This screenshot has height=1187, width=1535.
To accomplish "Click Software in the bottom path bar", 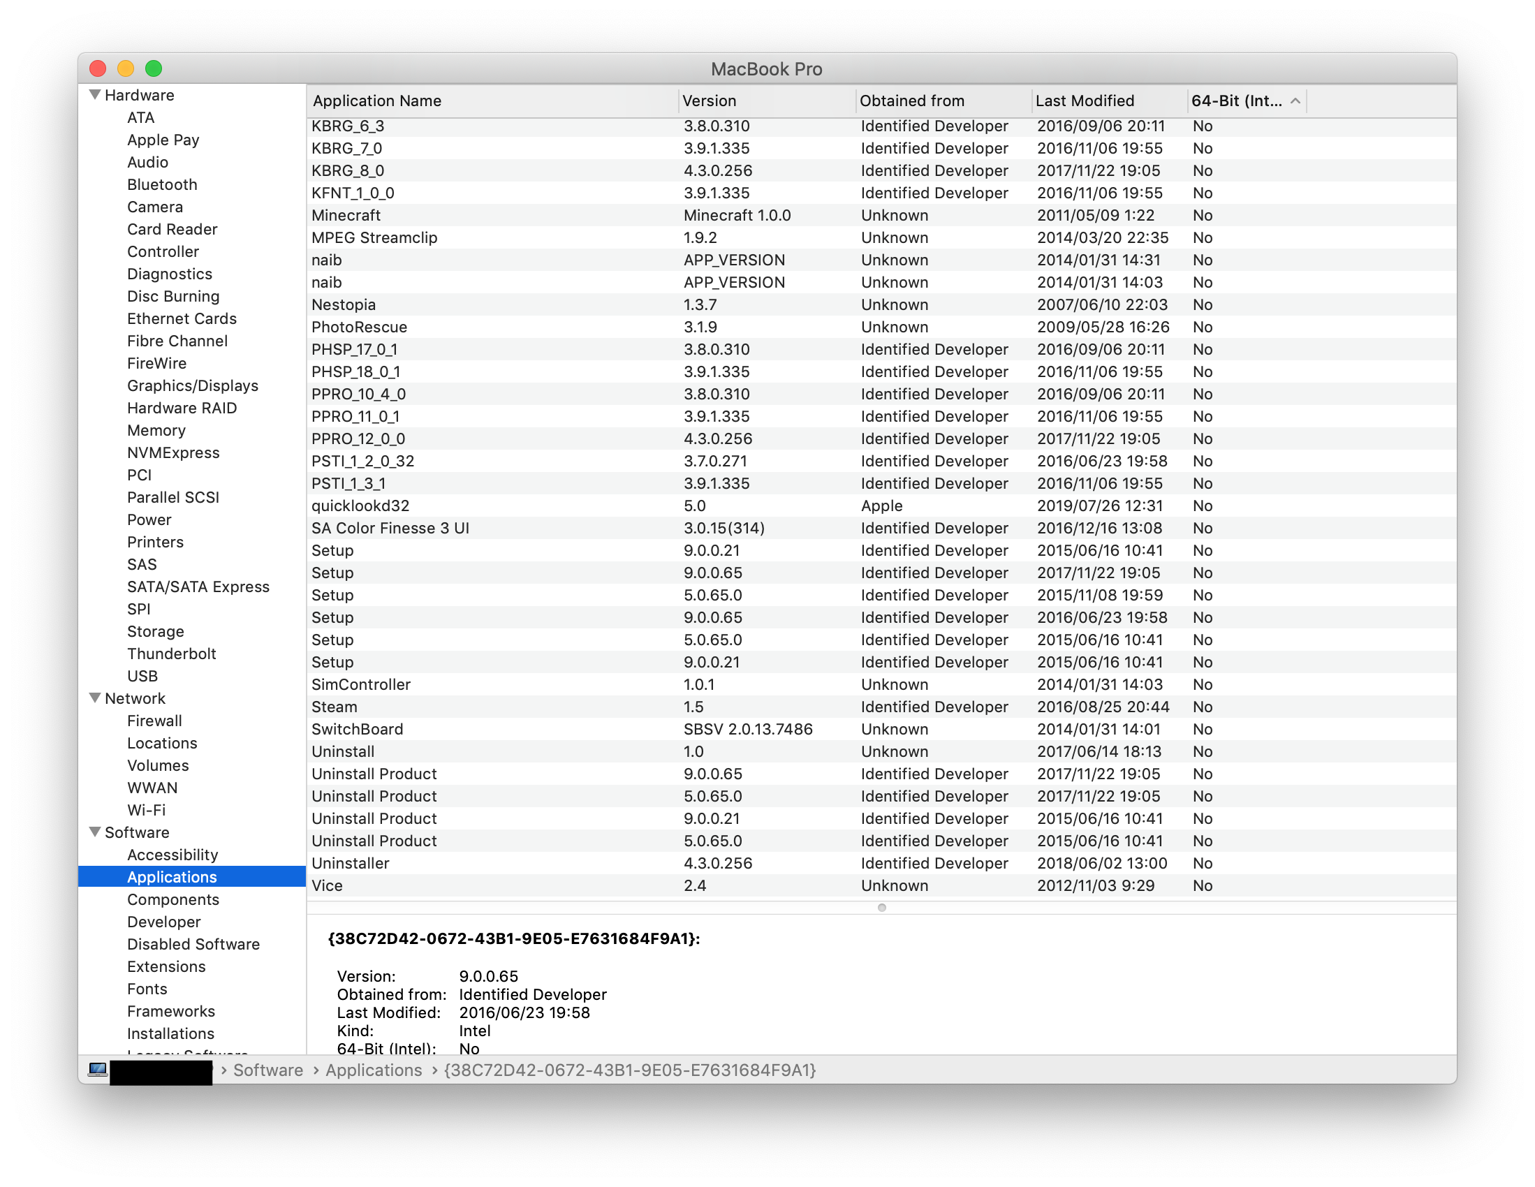I will tap(267, 1070).
